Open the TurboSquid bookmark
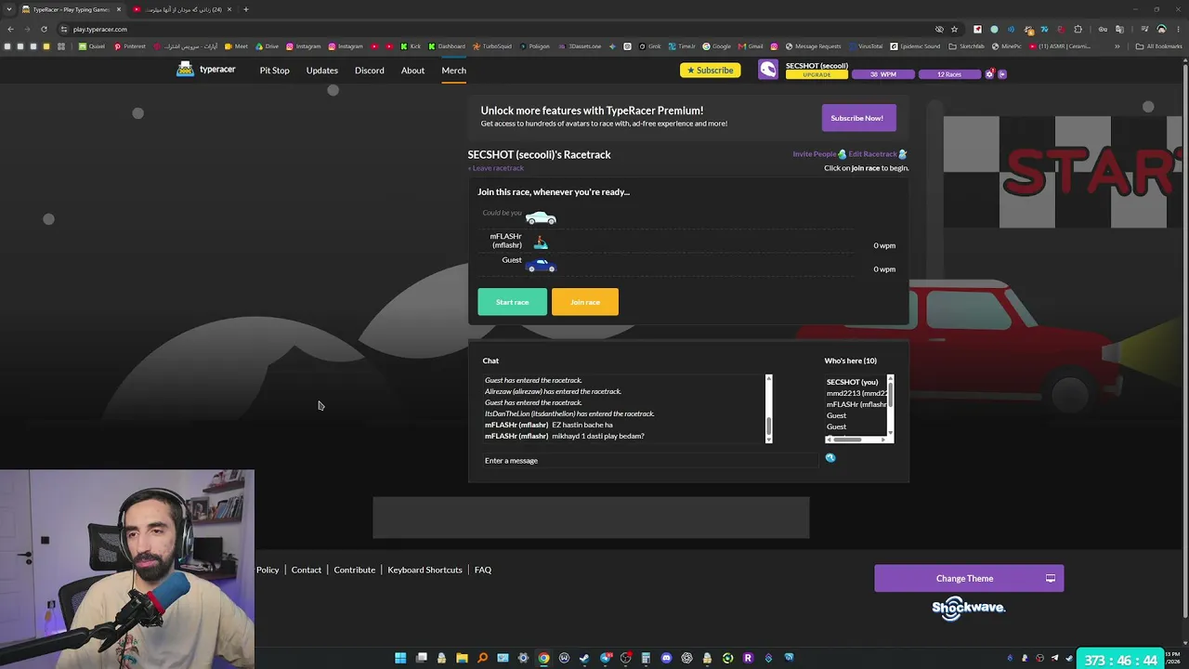 point(492,46)
